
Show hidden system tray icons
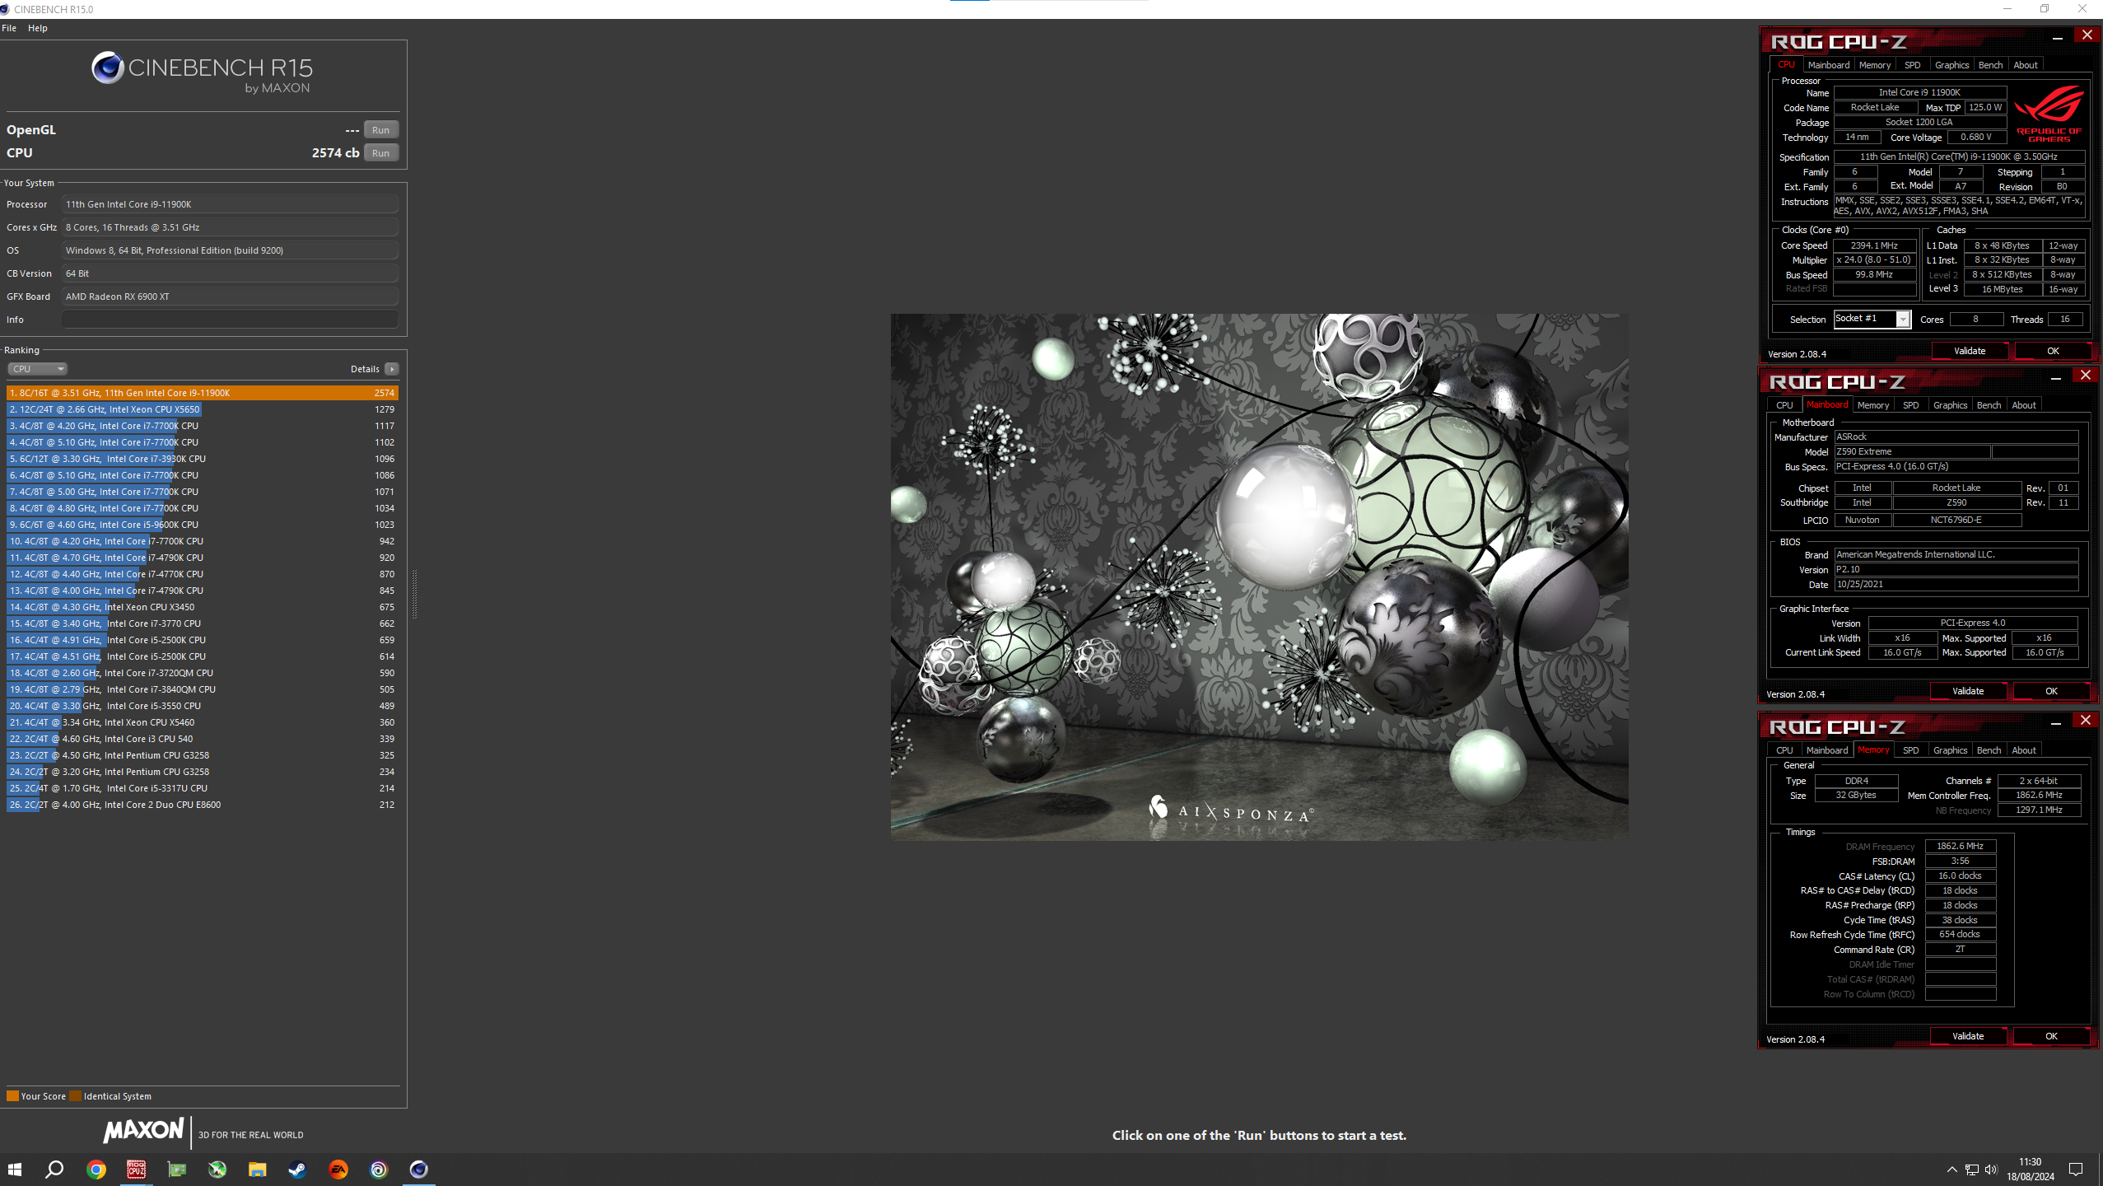(1951, 1170)
